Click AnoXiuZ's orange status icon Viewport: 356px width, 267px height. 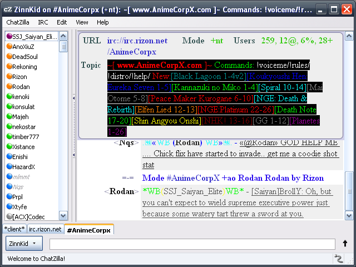click(x=9, y=47)
